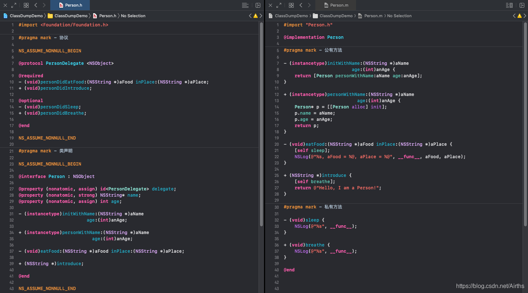Select the Person.h tab

point(70,5)
